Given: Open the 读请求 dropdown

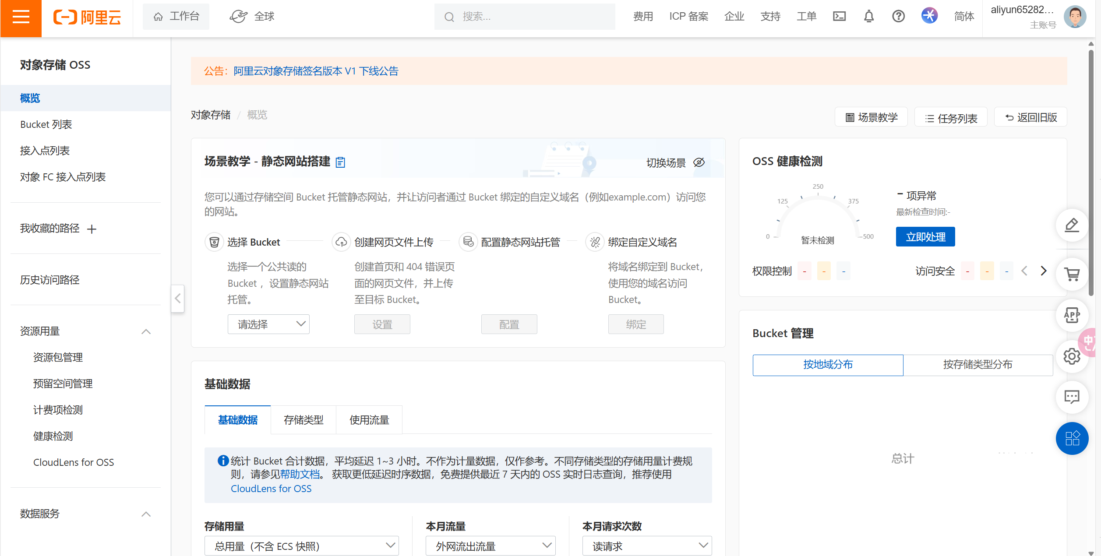Looking at the screenshot, I should [x=647, y=545].
